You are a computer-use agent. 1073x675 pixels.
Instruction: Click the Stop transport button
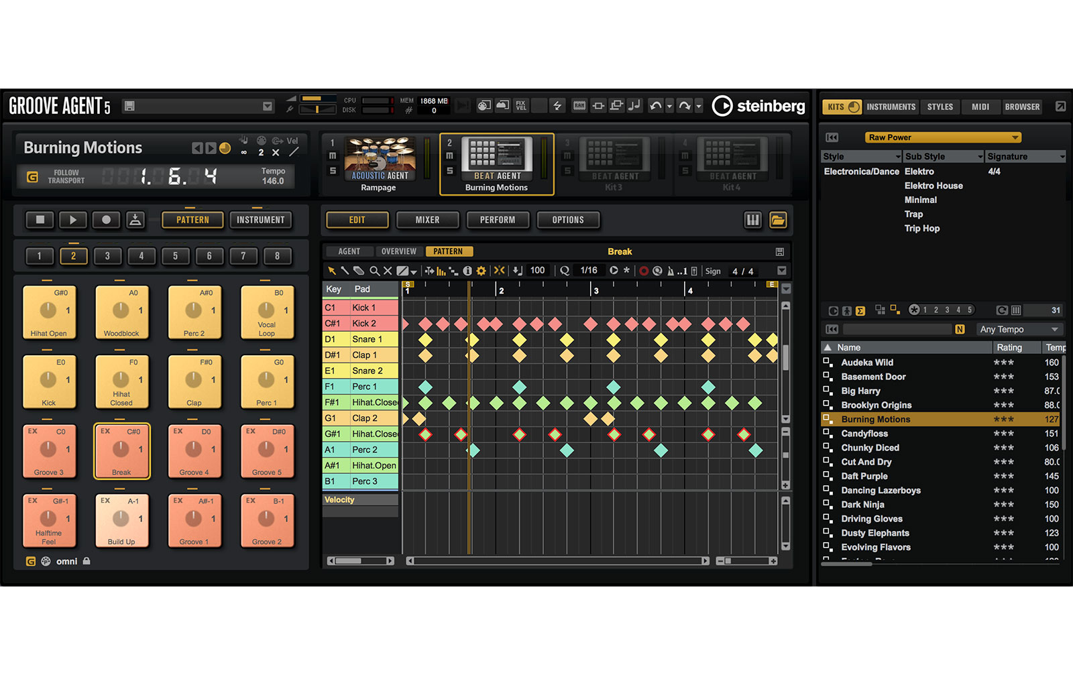40,220
